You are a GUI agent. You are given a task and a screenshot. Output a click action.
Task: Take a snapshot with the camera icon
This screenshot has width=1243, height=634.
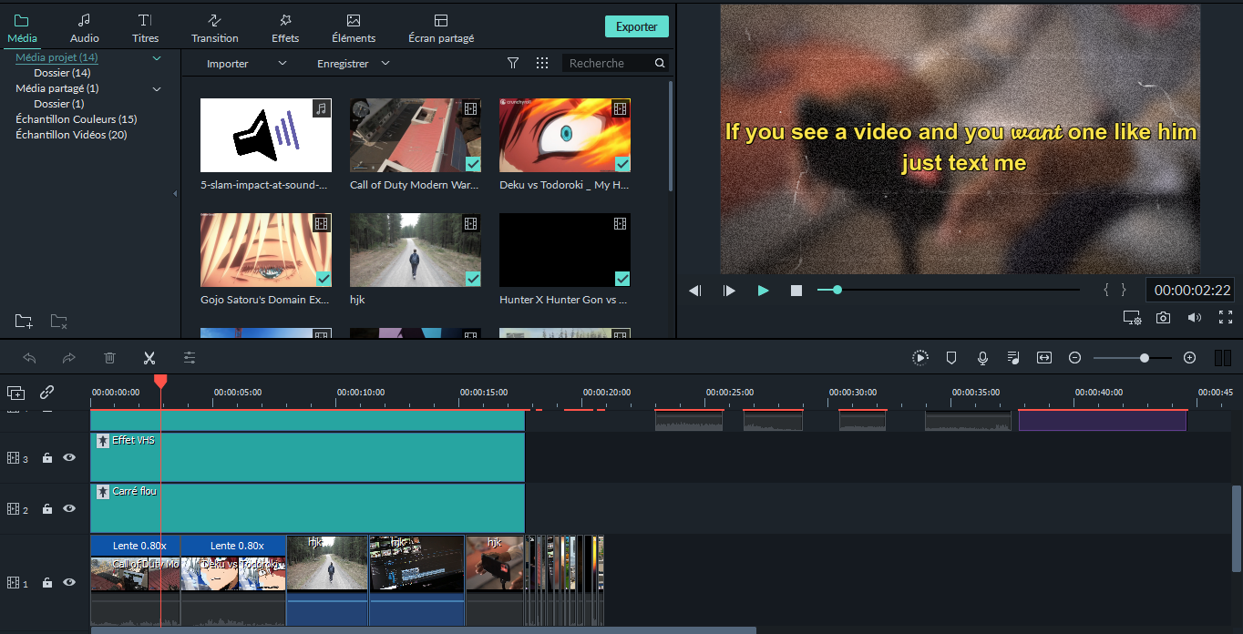[x=1163, y=318]
